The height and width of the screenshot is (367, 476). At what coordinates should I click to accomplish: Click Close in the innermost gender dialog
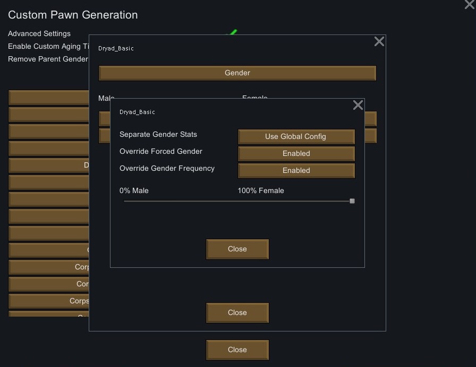[237, 249]
